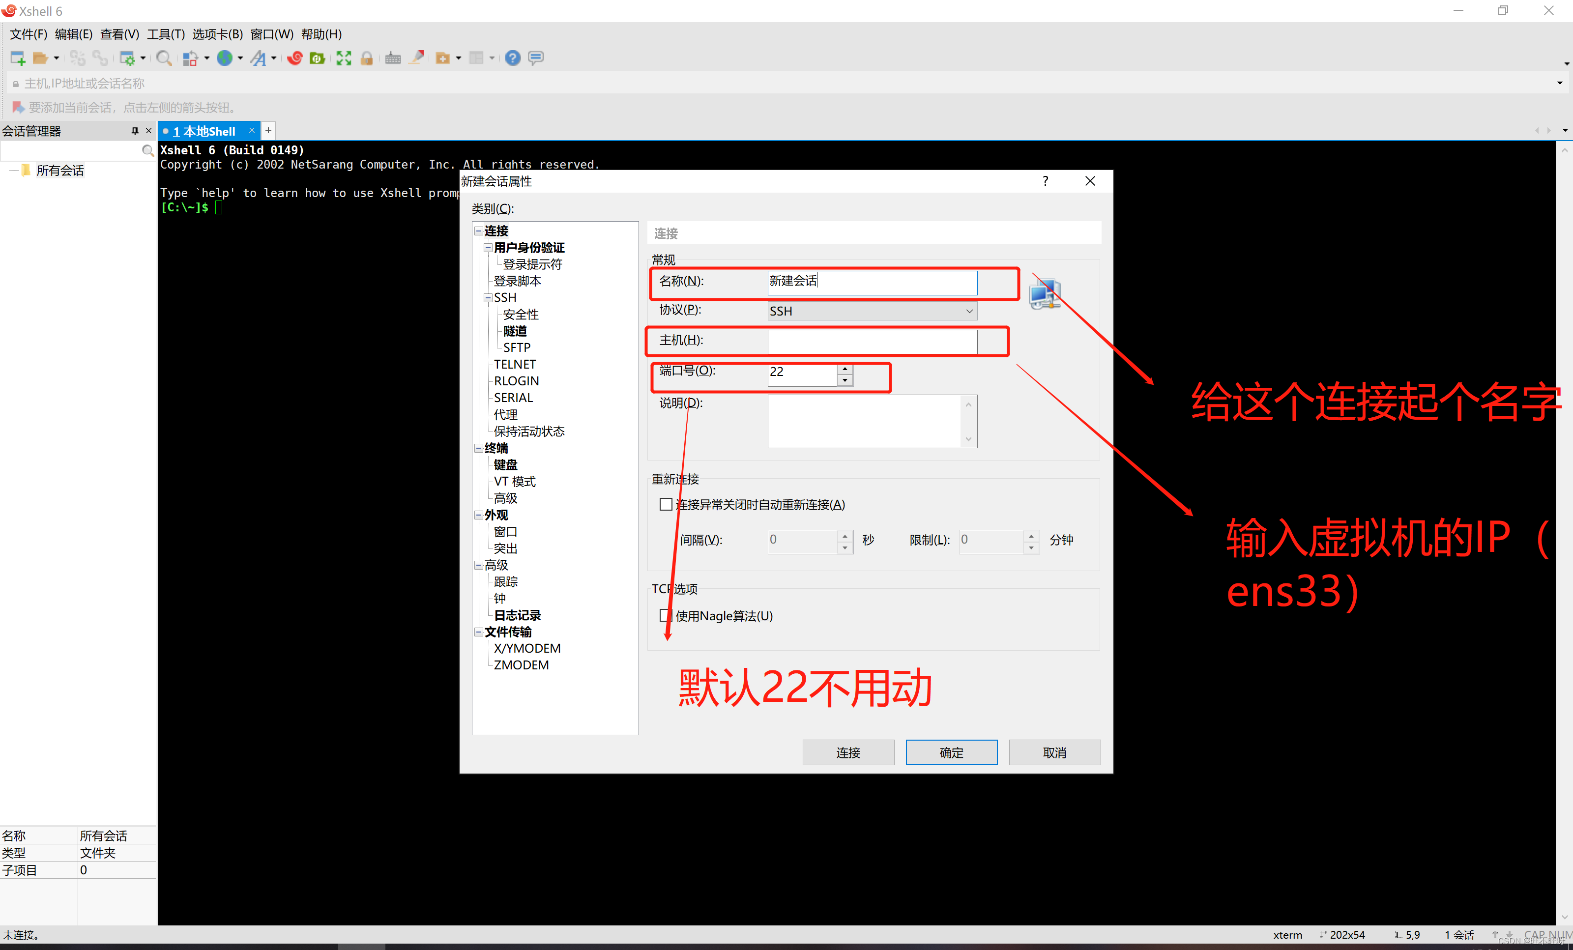
Task: Collapse the SSH tree node
Action: [489, 297]
